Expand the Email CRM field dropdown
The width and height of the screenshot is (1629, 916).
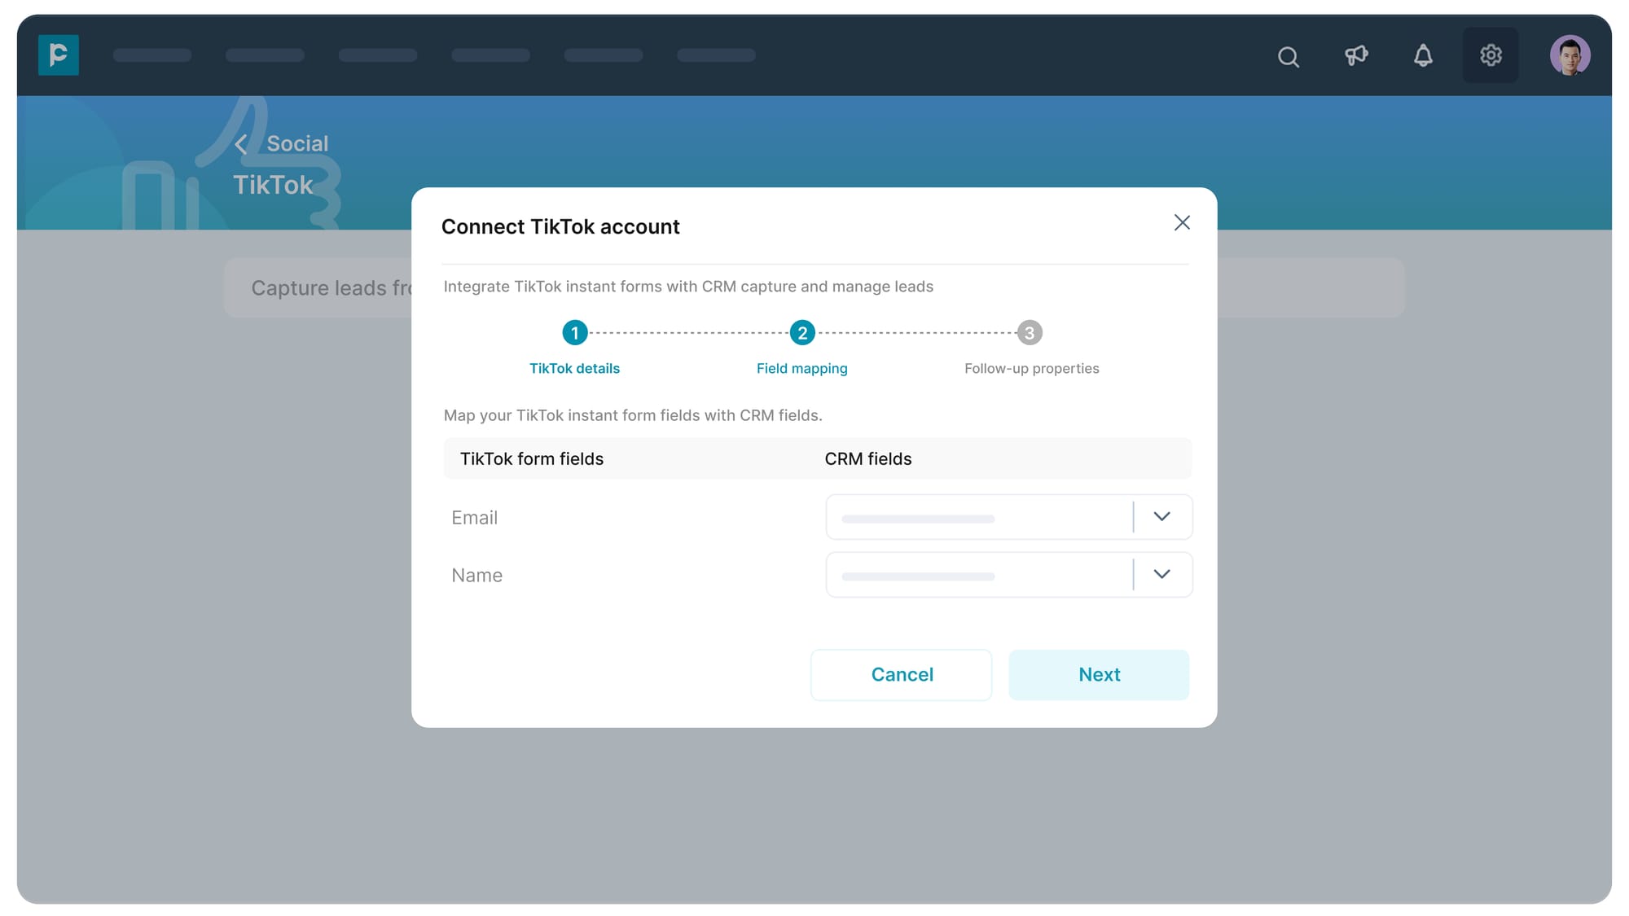point(1162,516)
